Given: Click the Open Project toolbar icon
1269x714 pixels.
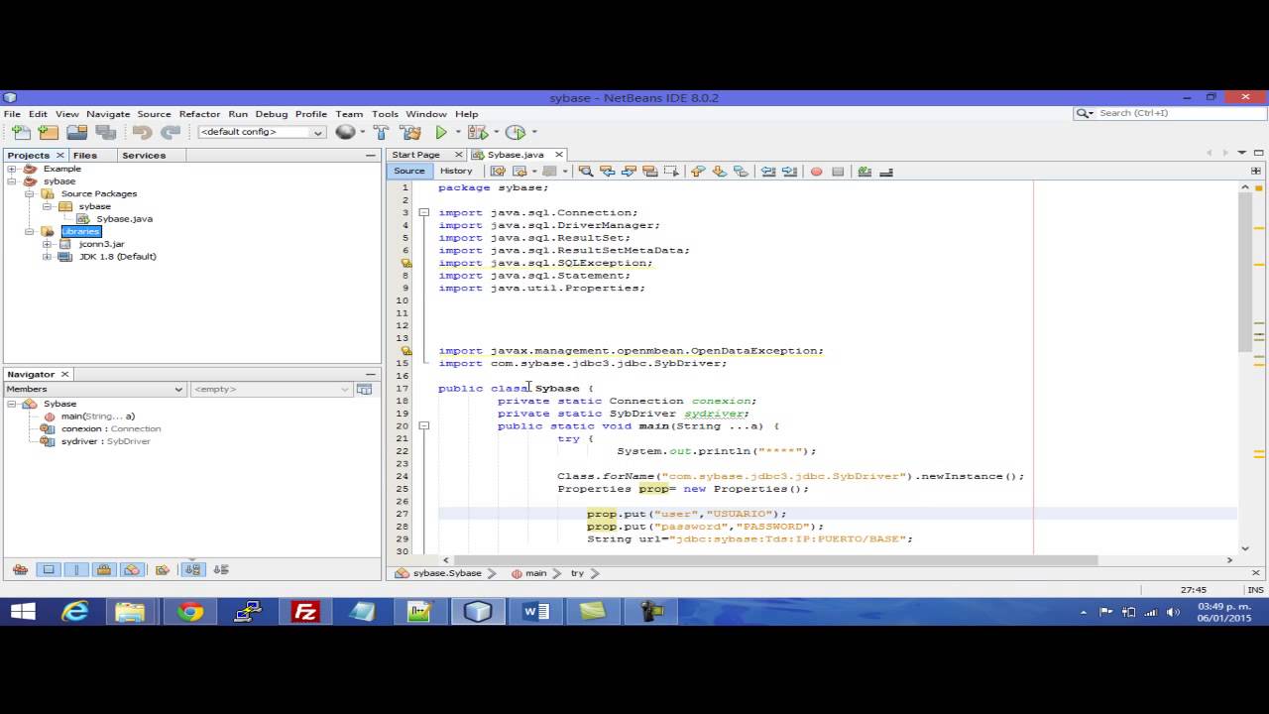Looking at the screenshot, I should pos(76,132).
